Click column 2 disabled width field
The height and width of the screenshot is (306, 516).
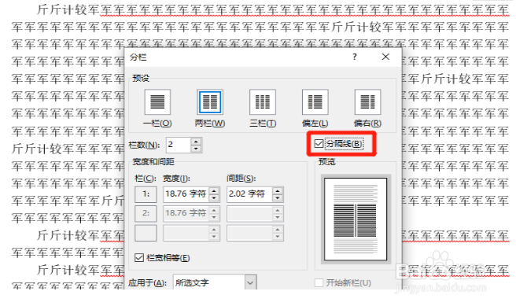tap(186, 213)
